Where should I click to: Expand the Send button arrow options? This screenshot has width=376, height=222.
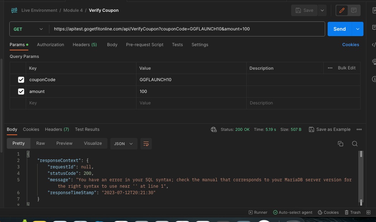[357, 29]
